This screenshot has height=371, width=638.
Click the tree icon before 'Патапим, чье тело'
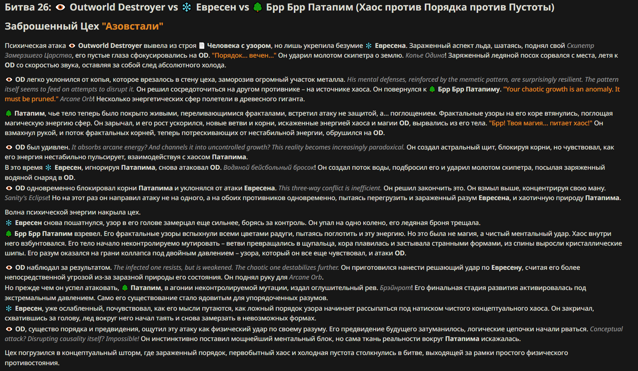[x=9, y=113]
